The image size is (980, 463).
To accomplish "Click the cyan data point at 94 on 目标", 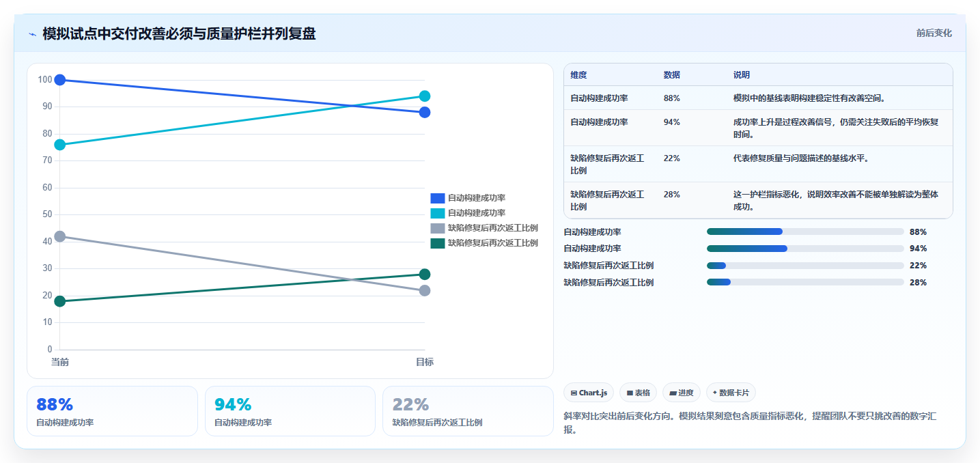I will pos(425,96).
